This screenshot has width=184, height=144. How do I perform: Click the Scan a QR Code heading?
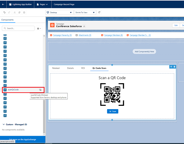click(112, 78)
